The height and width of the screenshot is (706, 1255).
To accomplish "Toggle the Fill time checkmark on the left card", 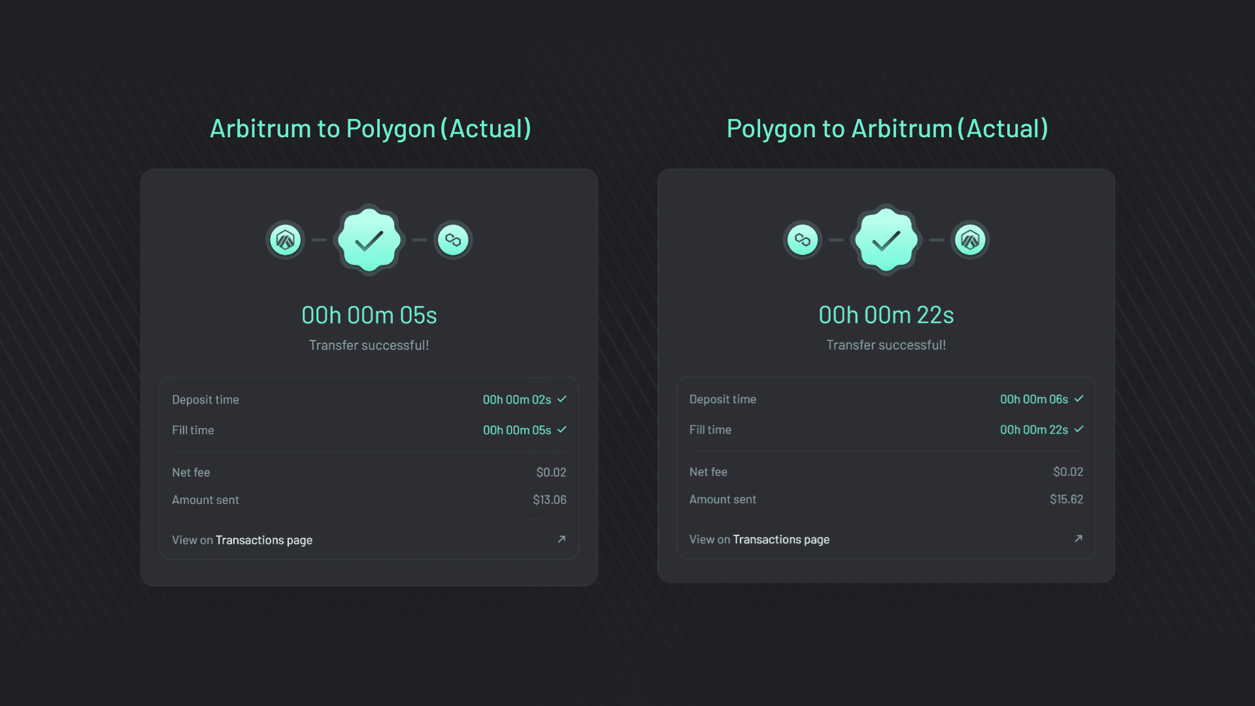I will [562, 430].
